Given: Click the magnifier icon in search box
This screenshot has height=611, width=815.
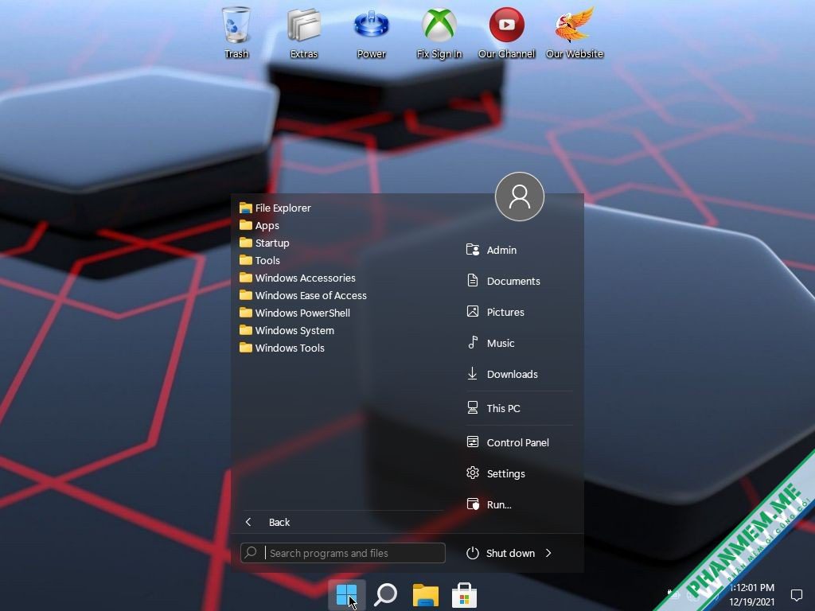Looking at the screenshot, I should [251, 552].
